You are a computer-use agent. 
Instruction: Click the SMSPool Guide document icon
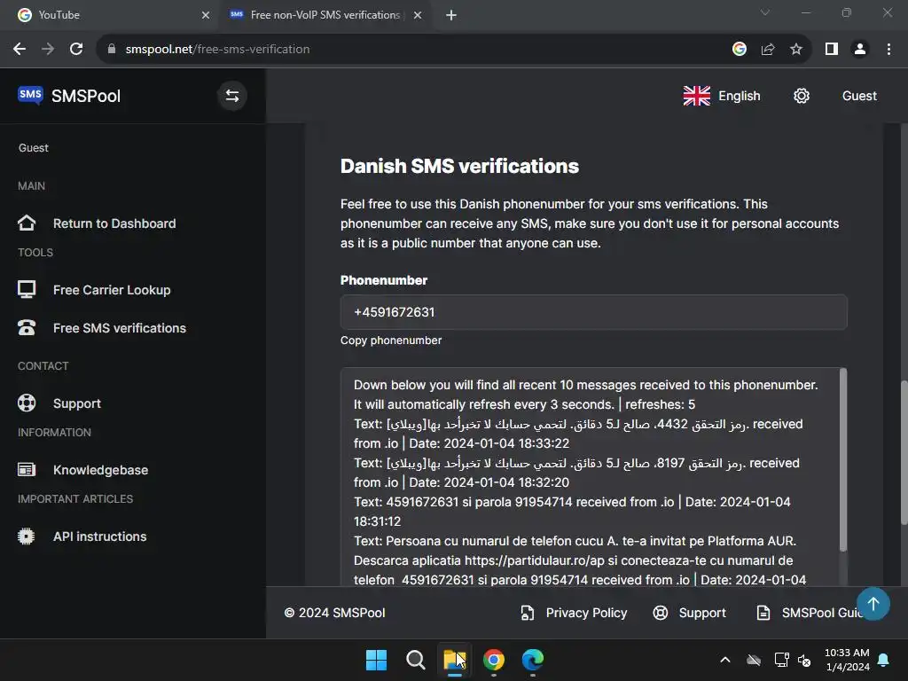click(763, 613)
